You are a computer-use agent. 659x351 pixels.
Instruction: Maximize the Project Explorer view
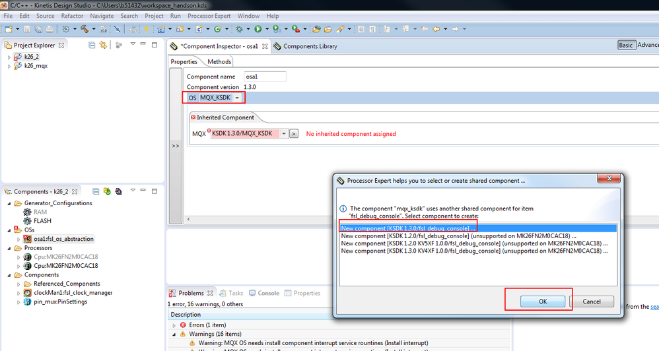tap(155, 44)
